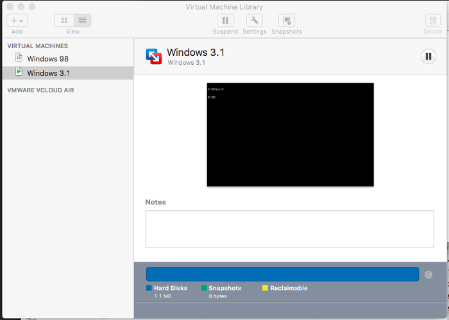Screen dimensions: 449x320
Task: Click the Suspend toolbar button
Action: click(225, 21)
